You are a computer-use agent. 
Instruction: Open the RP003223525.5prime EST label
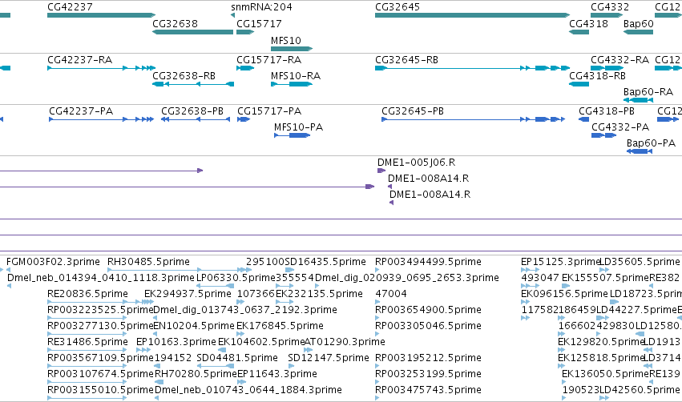(x=100, y=309)
